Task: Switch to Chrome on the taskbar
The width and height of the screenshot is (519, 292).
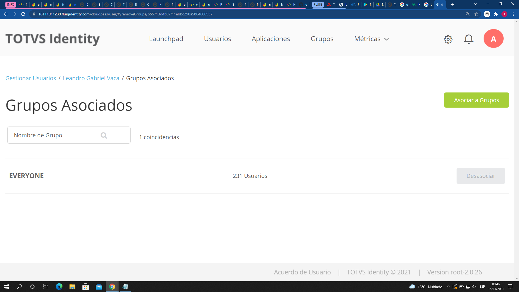Action: pyautogui.click(x=112, y=287)
